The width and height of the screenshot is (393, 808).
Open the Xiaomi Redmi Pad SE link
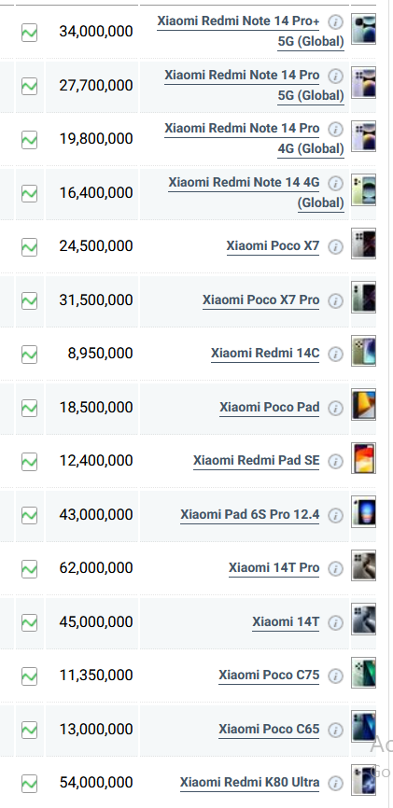pos(257,460)
